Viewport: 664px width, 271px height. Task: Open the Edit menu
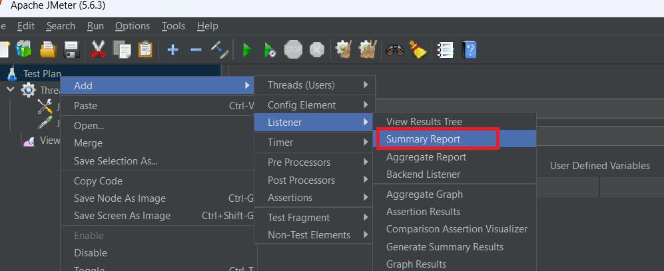pyautogui.click(x=26, y=26)
